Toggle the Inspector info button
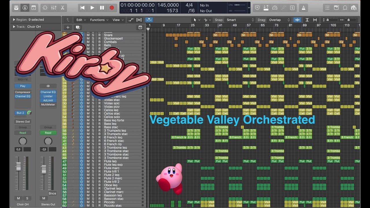This screenshot has height=208, width=370. [x=25, y=8]
